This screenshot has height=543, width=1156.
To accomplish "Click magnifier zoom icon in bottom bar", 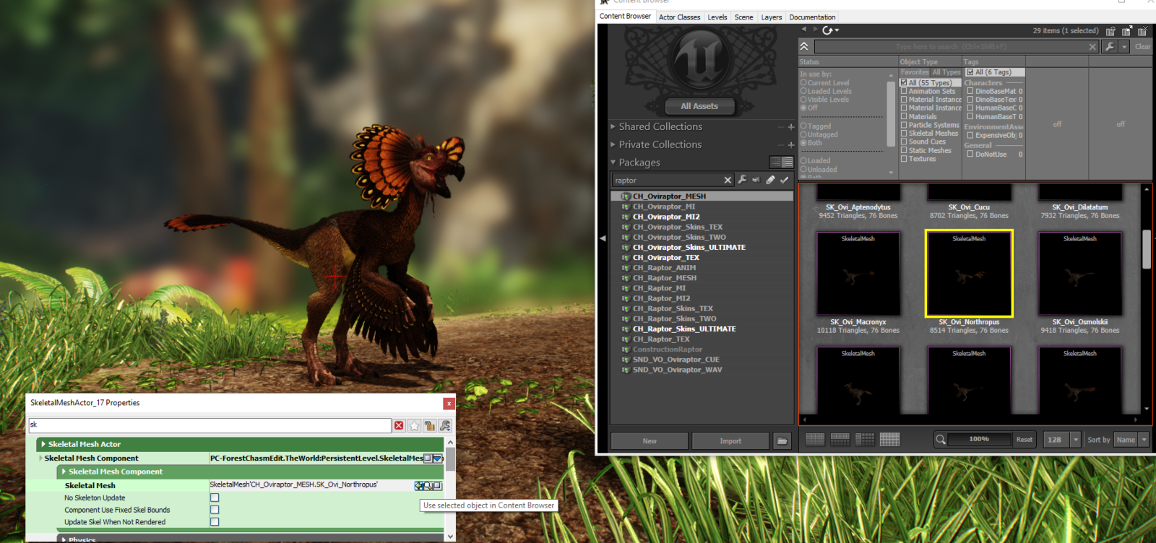I will tap(940, 439).
